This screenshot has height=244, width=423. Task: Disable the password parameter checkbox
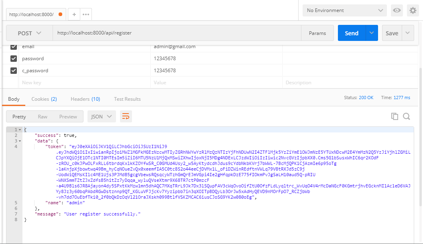pyautogui.click(x=13, y=57)
